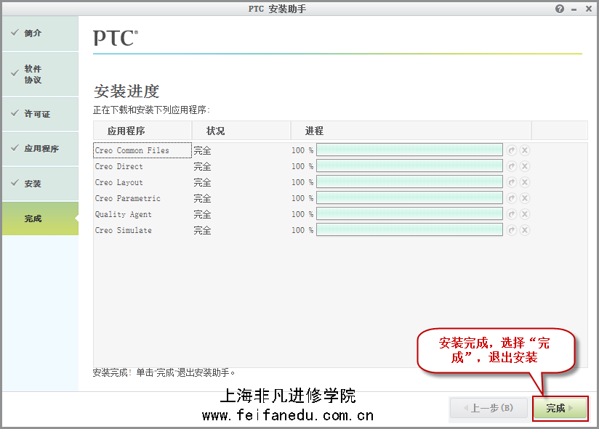Select the Creo Layout application name
The image size is (599, 429).
pyautogui.click(x=118, y=183)
